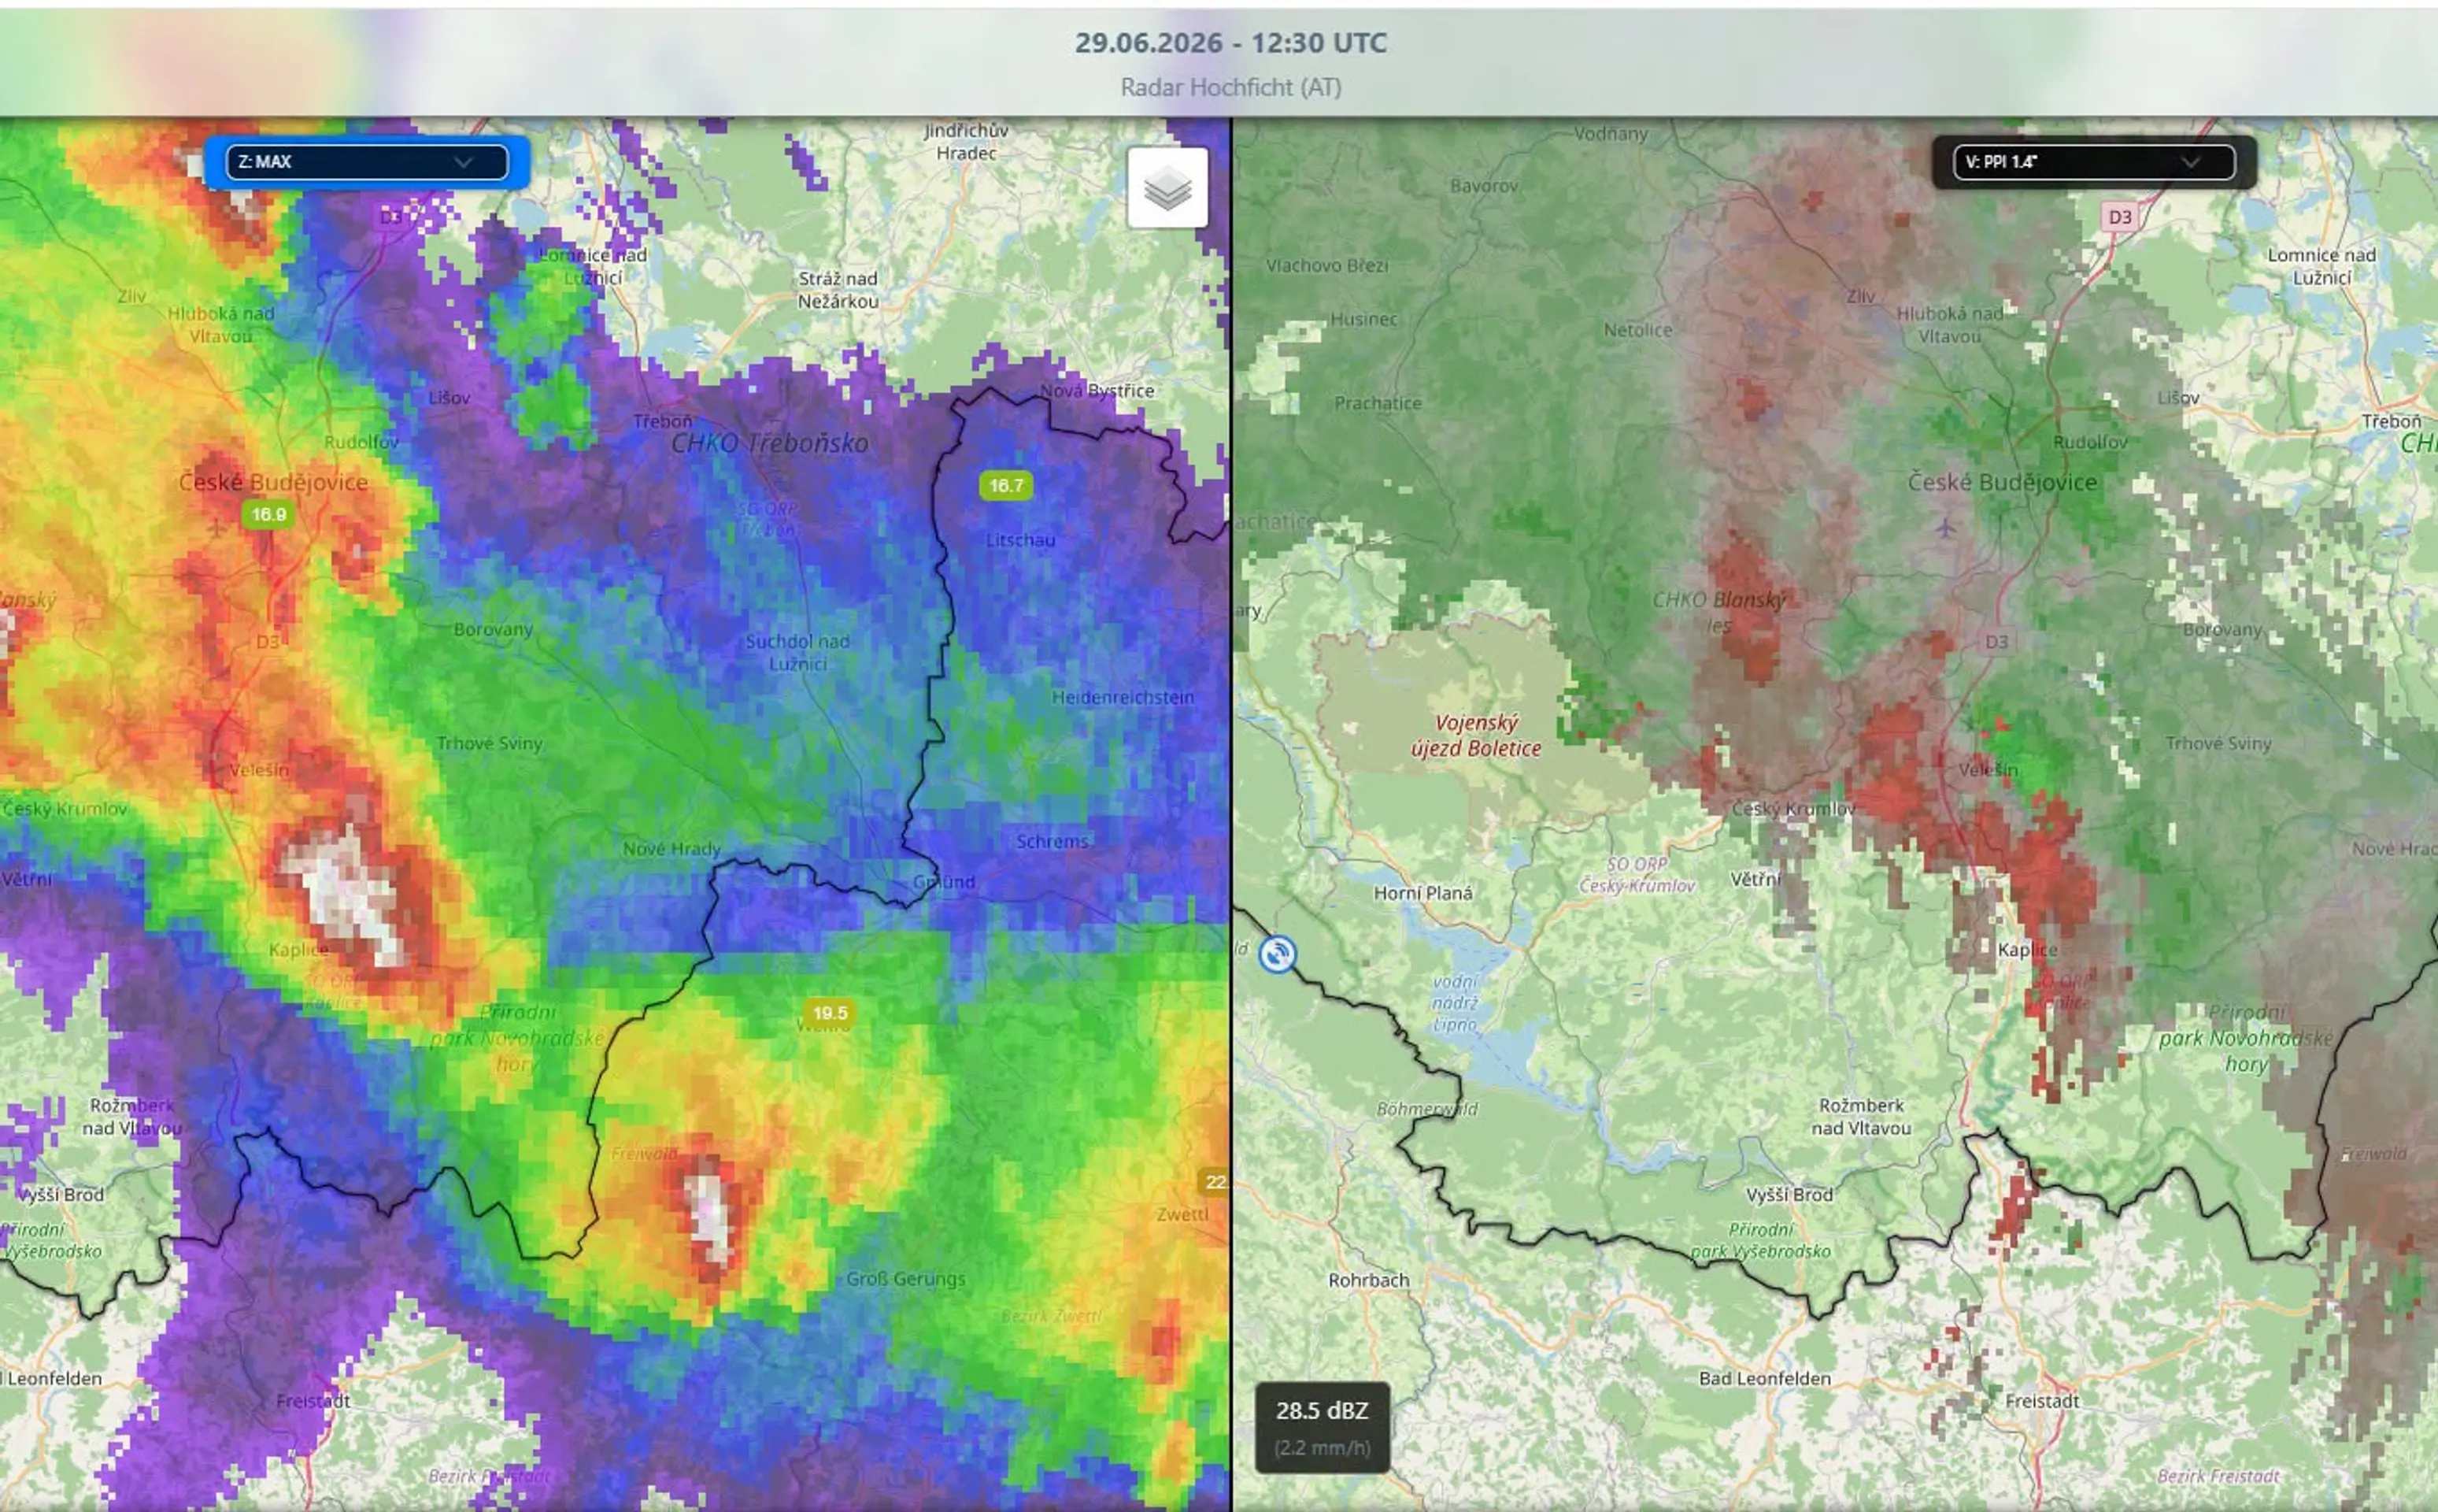Image resolution: width=2438 pixels, height=1512 pixels.
Task: Click the CHKO Třeboňsko map label
Action: coord(770,443)
